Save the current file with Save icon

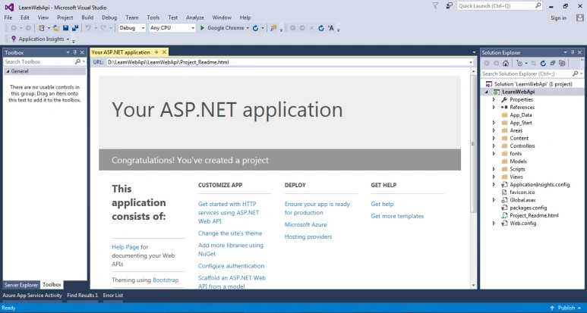coord(65,28)
